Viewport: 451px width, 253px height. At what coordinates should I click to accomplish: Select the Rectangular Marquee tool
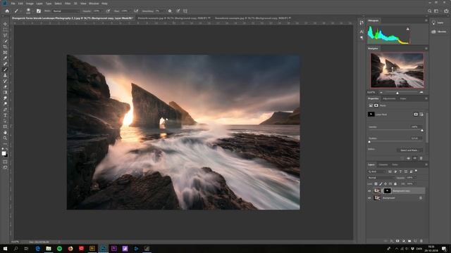5,30
